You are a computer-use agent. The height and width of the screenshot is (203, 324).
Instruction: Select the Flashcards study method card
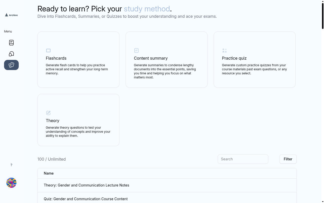(78, 60)
